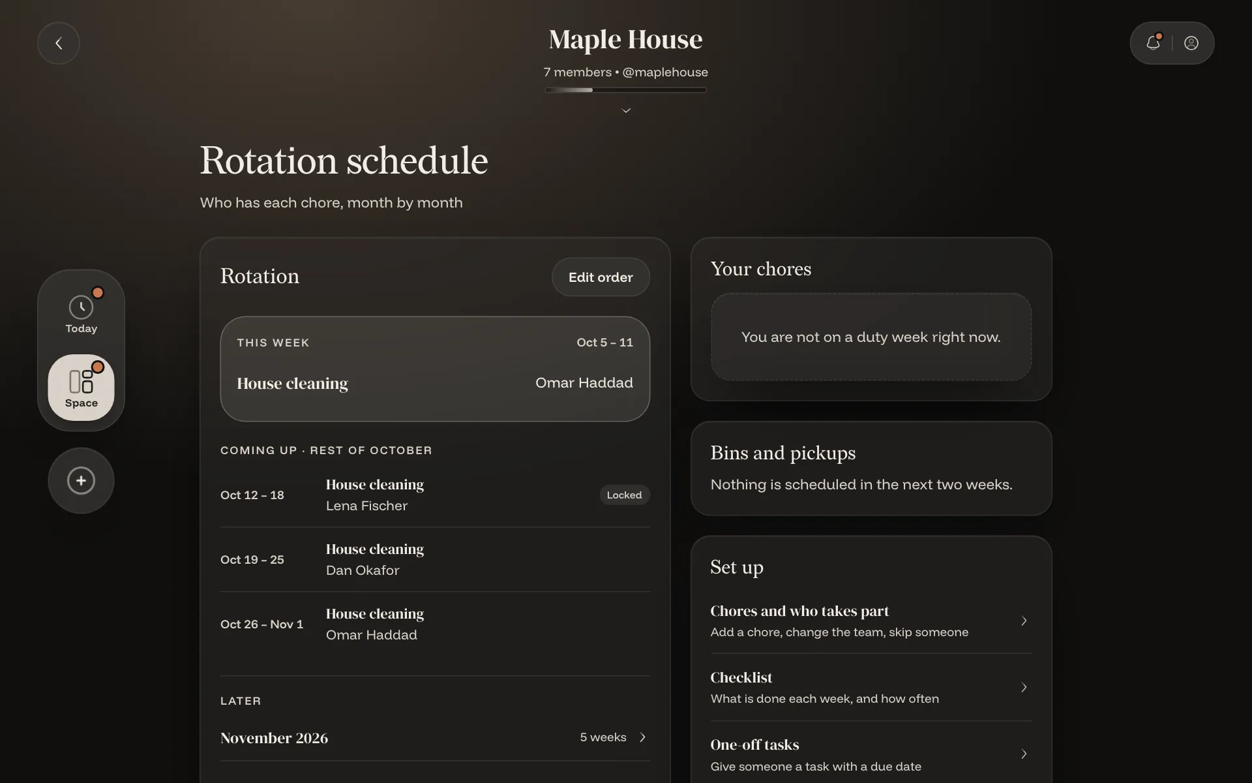Image resolution: width=1252 pixels, height=783 pixels.
Task: Click the Maple House title
Action: tap(626, 39)
